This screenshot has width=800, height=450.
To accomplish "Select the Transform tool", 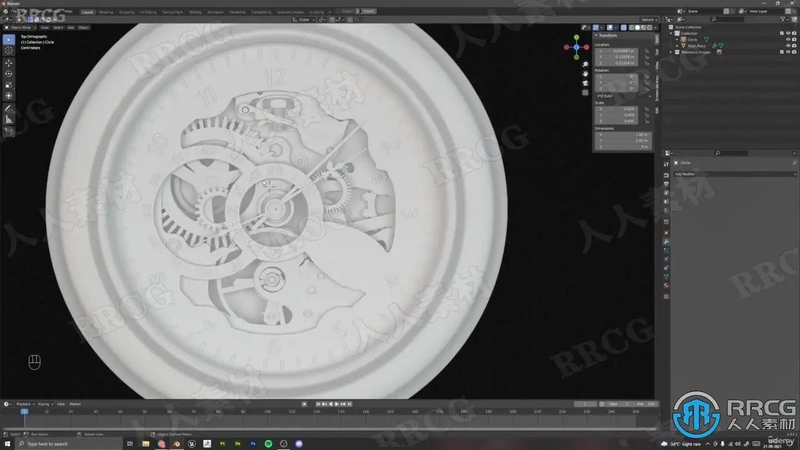I will 9,96.
